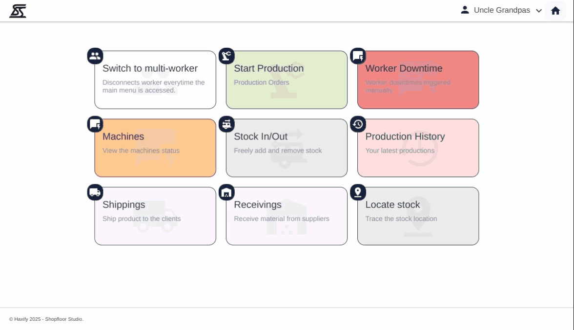Go to the home page icon
This screenshot has width=574, height=330.
[x=555, y=11]
